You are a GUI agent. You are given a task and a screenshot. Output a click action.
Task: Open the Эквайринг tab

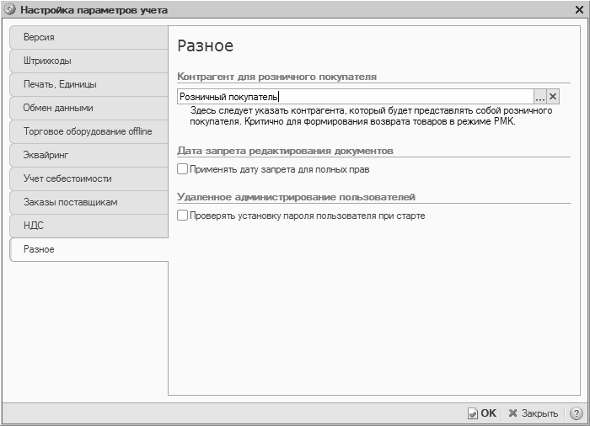point(88,155)
